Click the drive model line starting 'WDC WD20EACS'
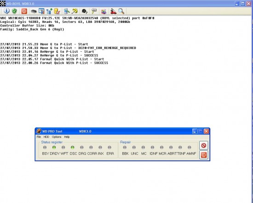 point(77,18)
